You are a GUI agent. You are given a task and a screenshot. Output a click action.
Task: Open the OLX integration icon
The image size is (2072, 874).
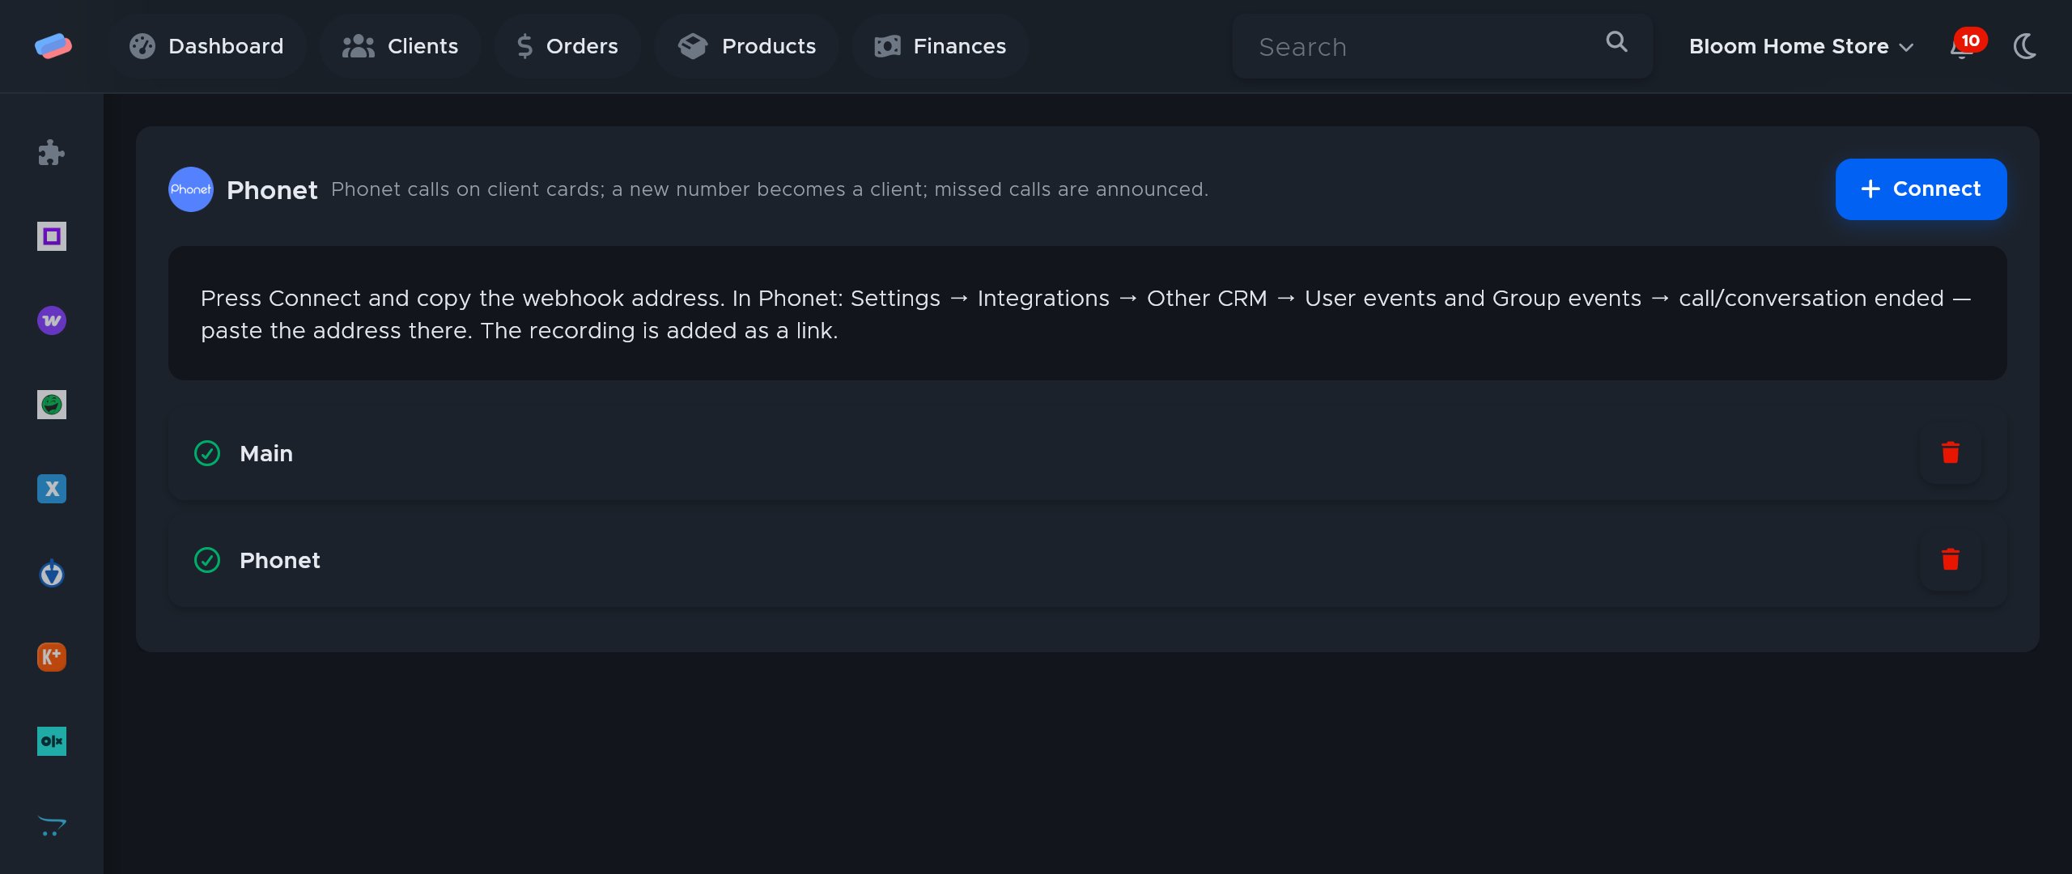(x=51, y=741)
